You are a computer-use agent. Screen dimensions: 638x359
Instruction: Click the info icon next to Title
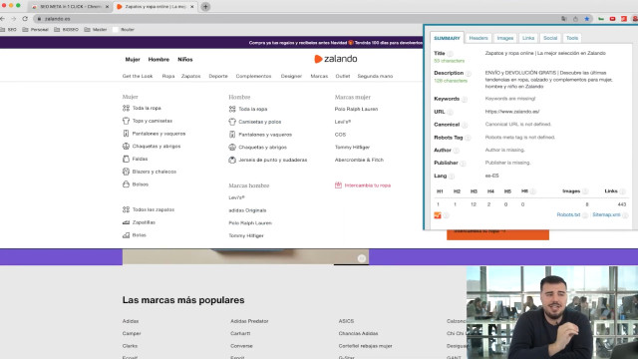point(450,53)
